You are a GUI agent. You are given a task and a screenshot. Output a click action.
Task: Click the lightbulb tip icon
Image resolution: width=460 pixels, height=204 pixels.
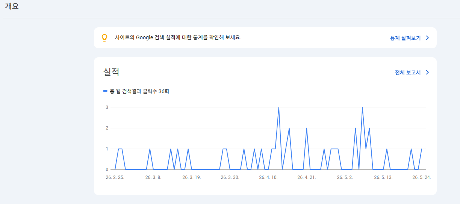(105, 38)
